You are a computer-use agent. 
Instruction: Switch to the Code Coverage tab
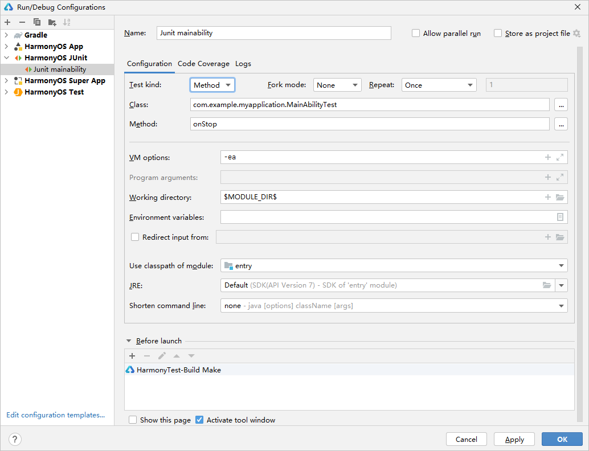tap(203, 64)
